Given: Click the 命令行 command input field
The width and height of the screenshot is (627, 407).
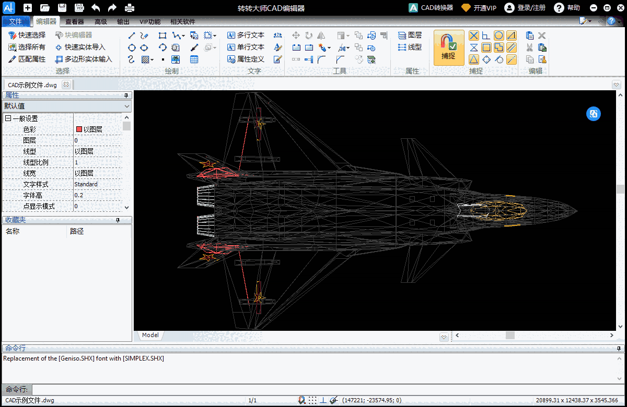Looking at the screenshot, I should click(328, 389).
